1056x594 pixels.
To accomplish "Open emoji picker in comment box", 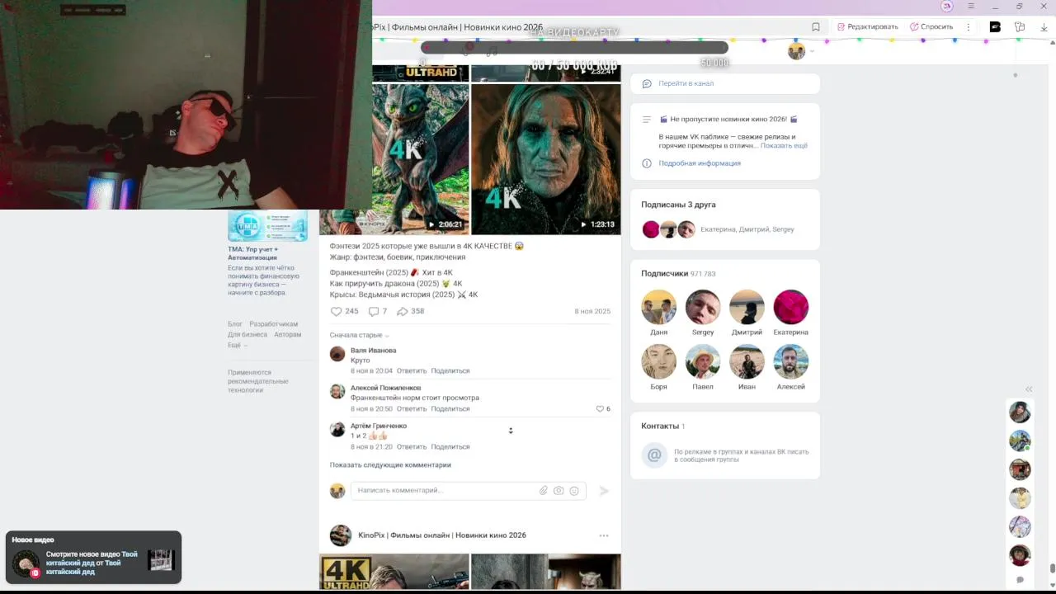I will tap(574, 490).
